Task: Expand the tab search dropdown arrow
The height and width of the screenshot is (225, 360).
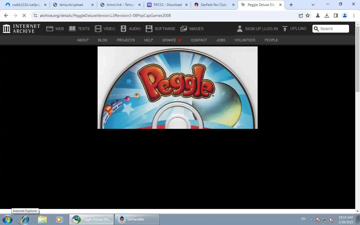Action: (313, 5)
